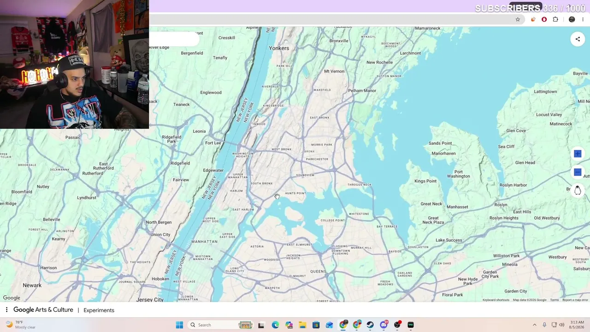
Task: Click the Mt Vernon map label
Action: pos(334,71)
